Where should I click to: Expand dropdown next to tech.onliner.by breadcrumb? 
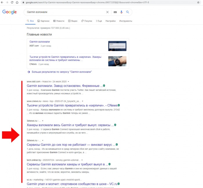[x=82, y=160]
